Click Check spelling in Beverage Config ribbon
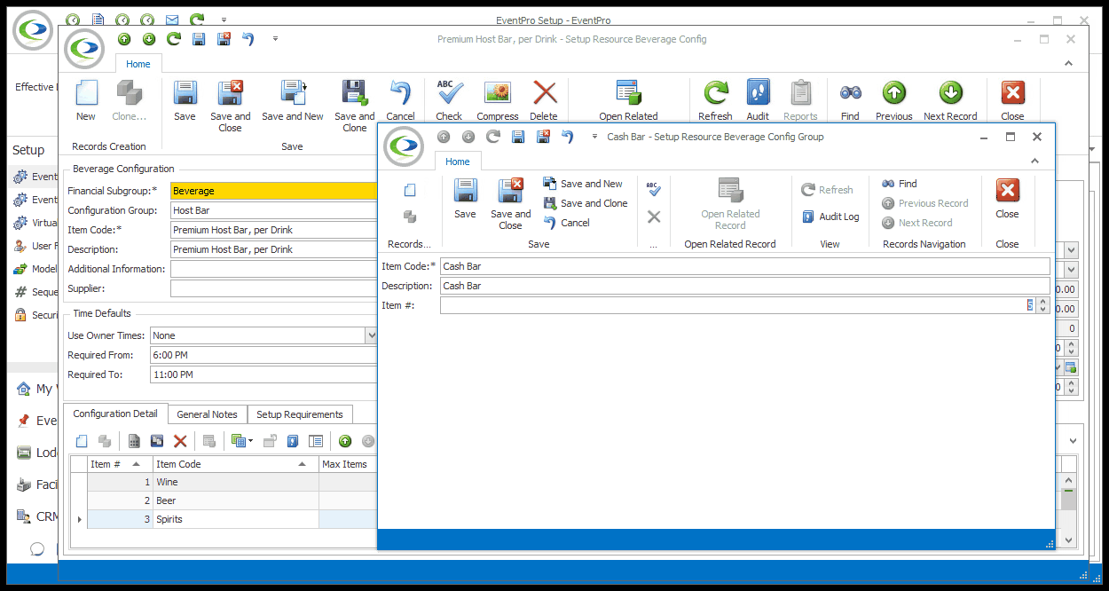Screen dimensions: 1109x591 coord(449,100)
